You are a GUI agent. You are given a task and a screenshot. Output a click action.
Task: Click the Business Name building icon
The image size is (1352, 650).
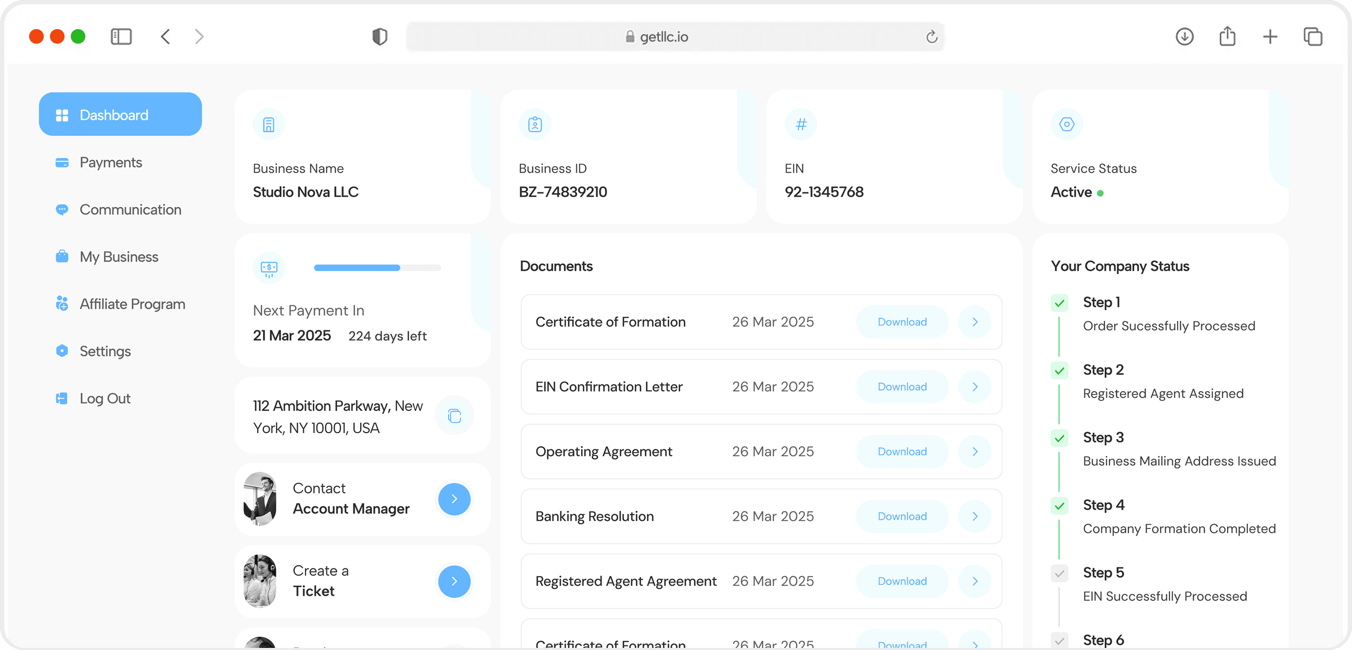pos(269,124)
